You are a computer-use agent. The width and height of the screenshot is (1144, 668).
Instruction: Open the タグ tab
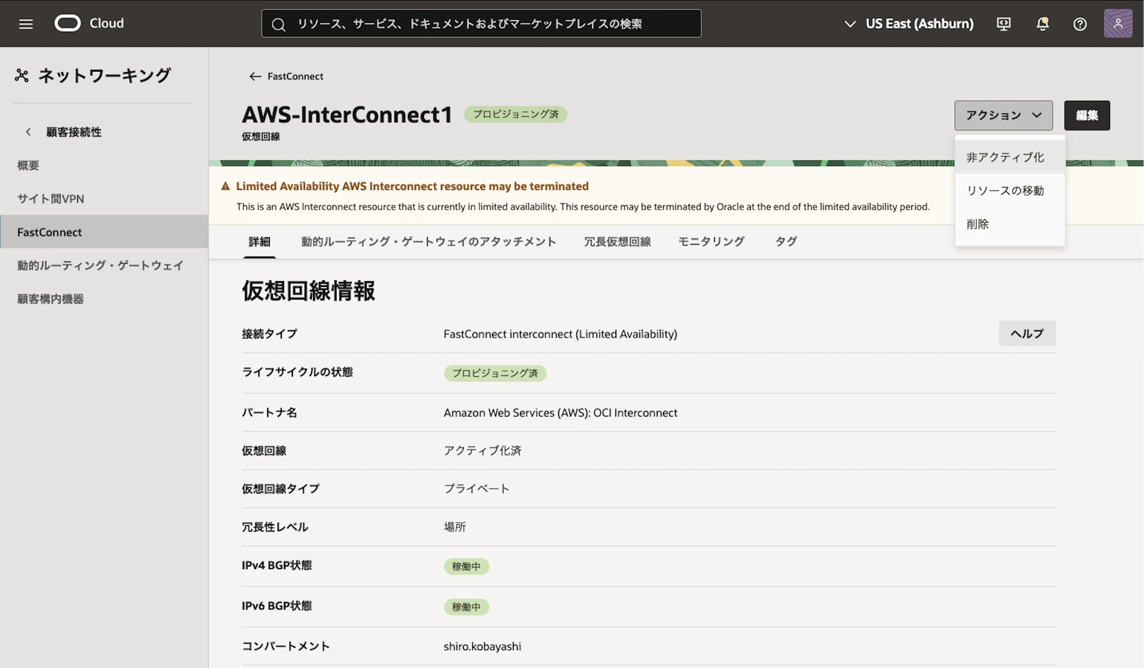pos(786,241)
